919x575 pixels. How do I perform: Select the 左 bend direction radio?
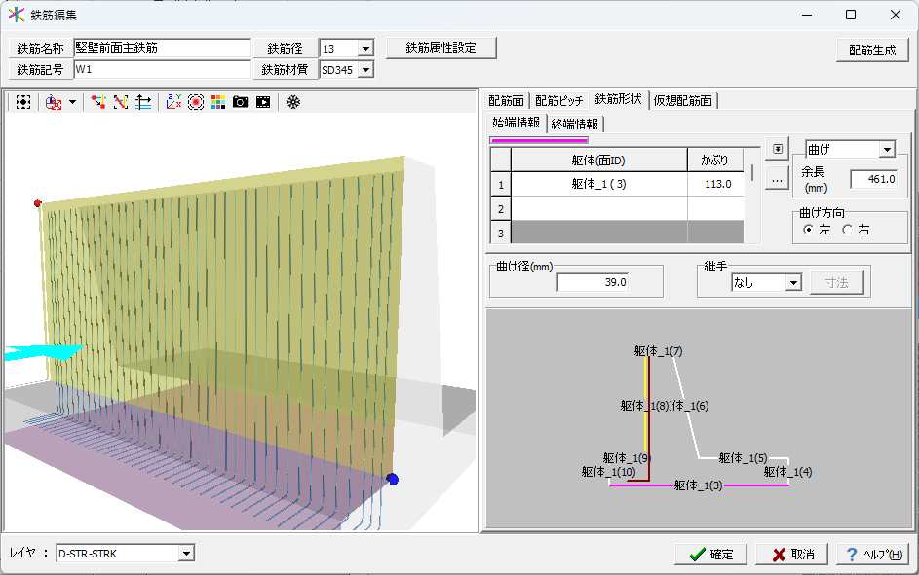[808, 230]
